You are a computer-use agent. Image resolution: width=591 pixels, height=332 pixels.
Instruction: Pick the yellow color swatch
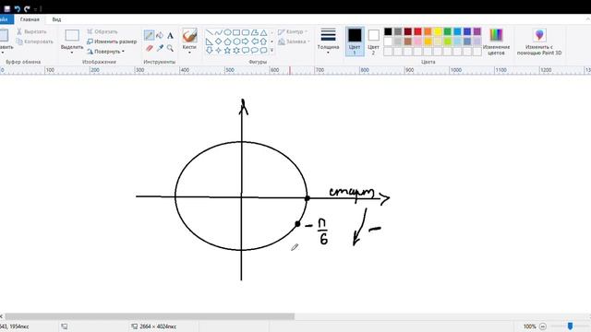(x=438, y=31)
